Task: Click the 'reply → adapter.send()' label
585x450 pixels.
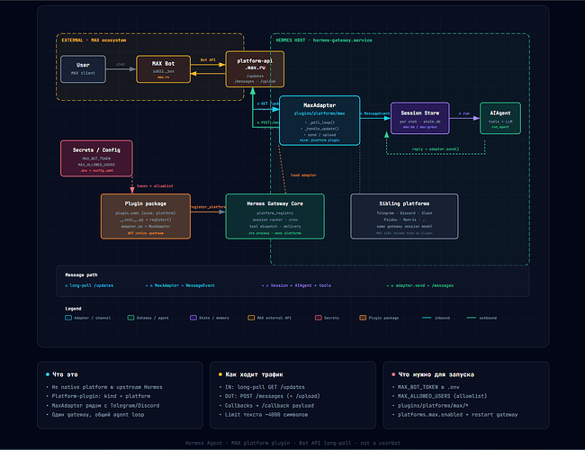Action: pyautogui.click(x=436, y=148)
